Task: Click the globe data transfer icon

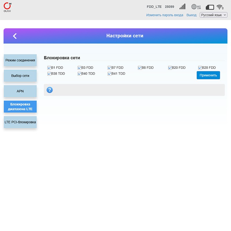Action: coord(196,7)
